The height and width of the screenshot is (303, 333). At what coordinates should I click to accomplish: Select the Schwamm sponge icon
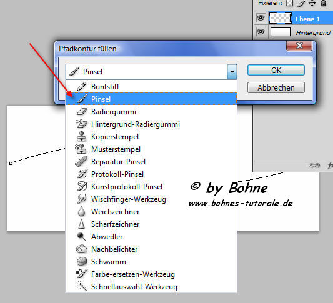82,262
